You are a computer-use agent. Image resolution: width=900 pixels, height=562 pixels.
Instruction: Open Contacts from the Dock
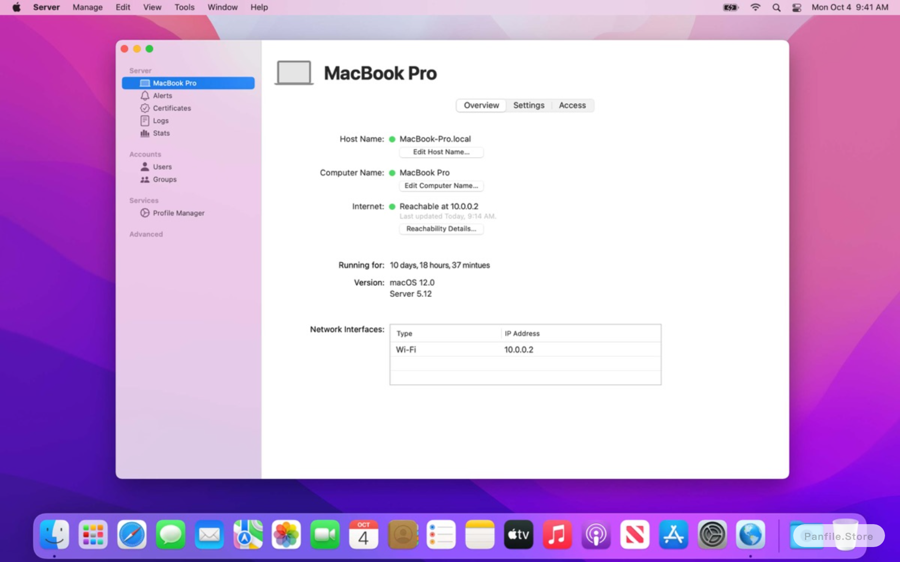(x=403, y=535)
